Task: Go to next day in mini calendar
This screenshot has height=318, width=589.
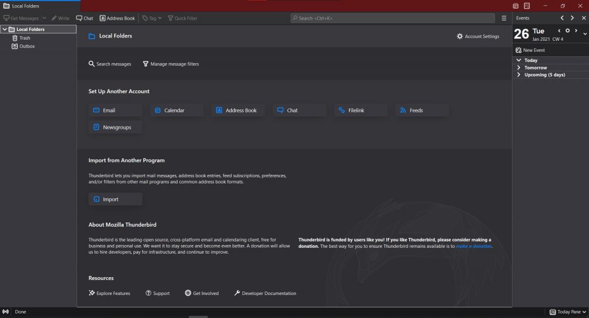Action: (576, 31)
